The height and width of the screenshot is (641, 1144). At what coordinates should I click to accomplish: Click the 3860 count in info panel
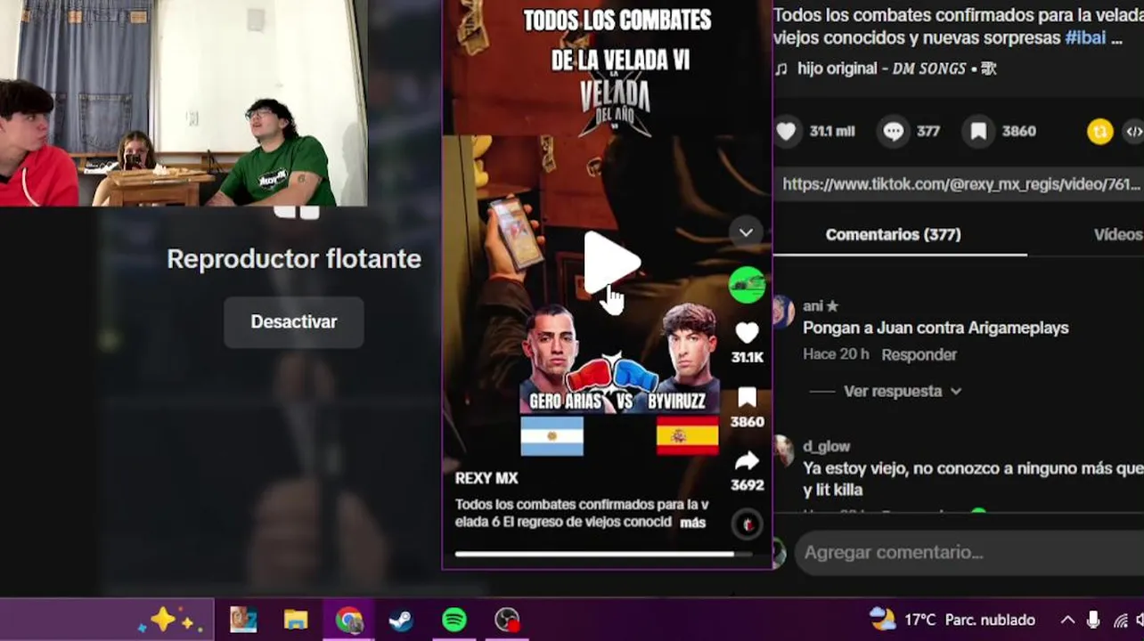(x=1018, y=132)
